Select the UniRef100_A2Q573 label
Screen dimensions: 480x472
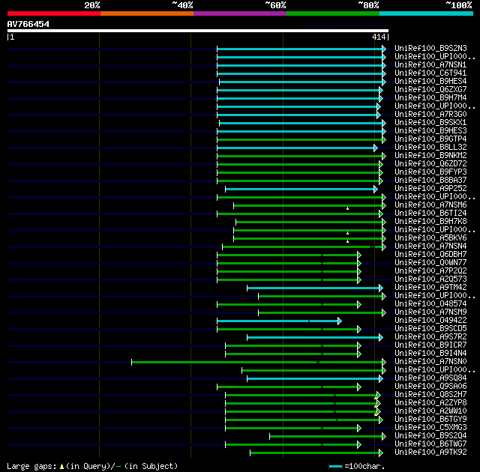[x=430, y=279]
